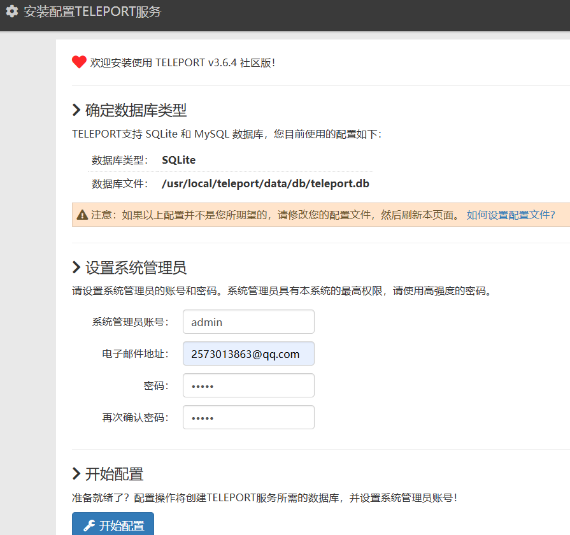Click the 欢迎安装使用 TELEPORT v3.6.4 text
The image size is (570, 535).
click(183, 62)
